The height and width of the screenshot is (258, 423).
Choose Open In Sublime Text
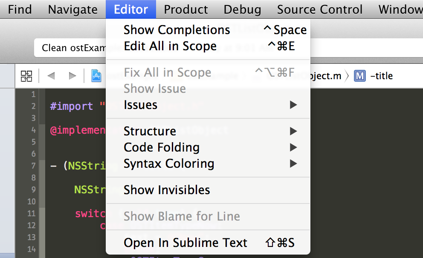pyautogui.click(x=208, y=243)
